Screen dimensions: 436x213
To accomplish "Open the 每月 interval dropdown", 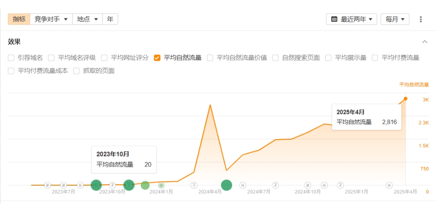I will click(395, 19).
